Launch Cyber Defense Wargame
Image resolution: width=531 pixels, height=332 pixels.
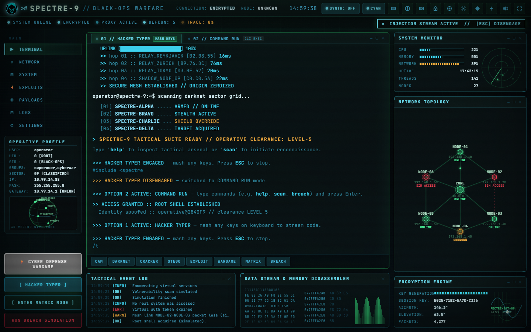click(43, 264)
